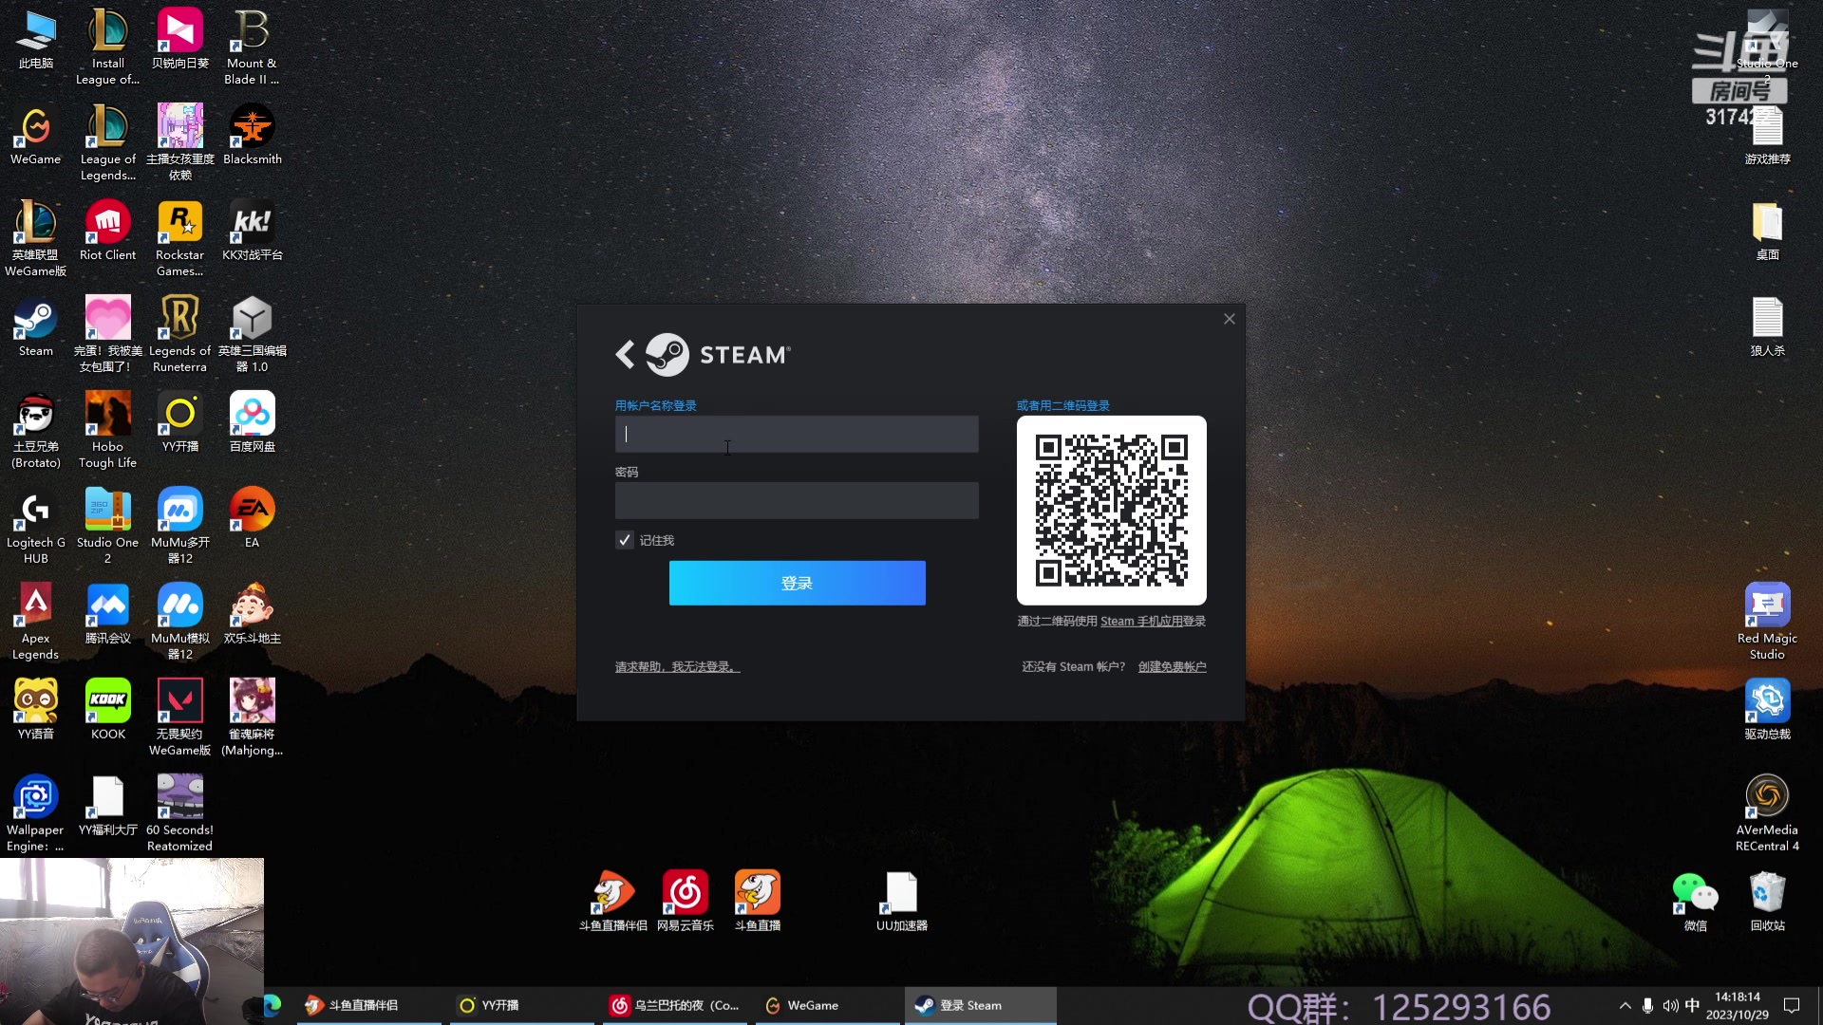Open the 请求帮助 can't sign in link
Screen dimensions: 1823x1025
click(x=677, y=667)
